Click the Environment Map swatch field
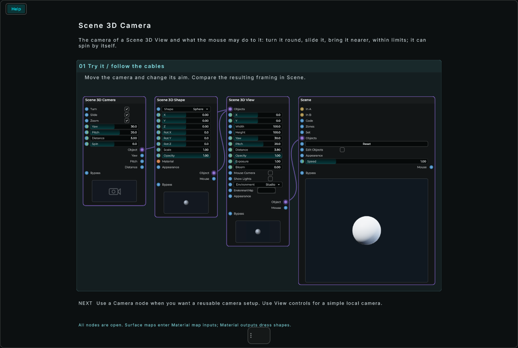Viewport: 518px width, 348px height. [266, 190]
